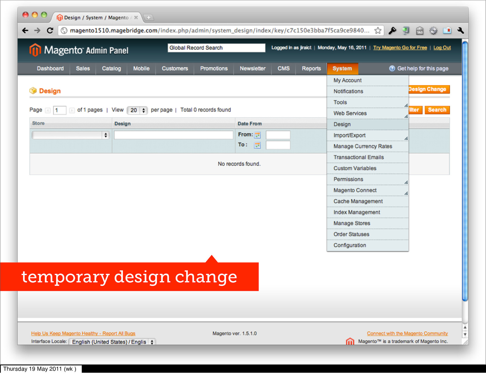Viewport: 486px width, 374px height.
Task: Click the Global Record Search field
Action: (x=216, y=48)
